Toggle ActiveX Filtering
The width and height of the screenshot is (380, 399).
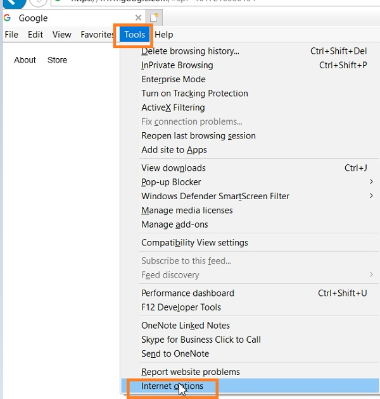172,107
